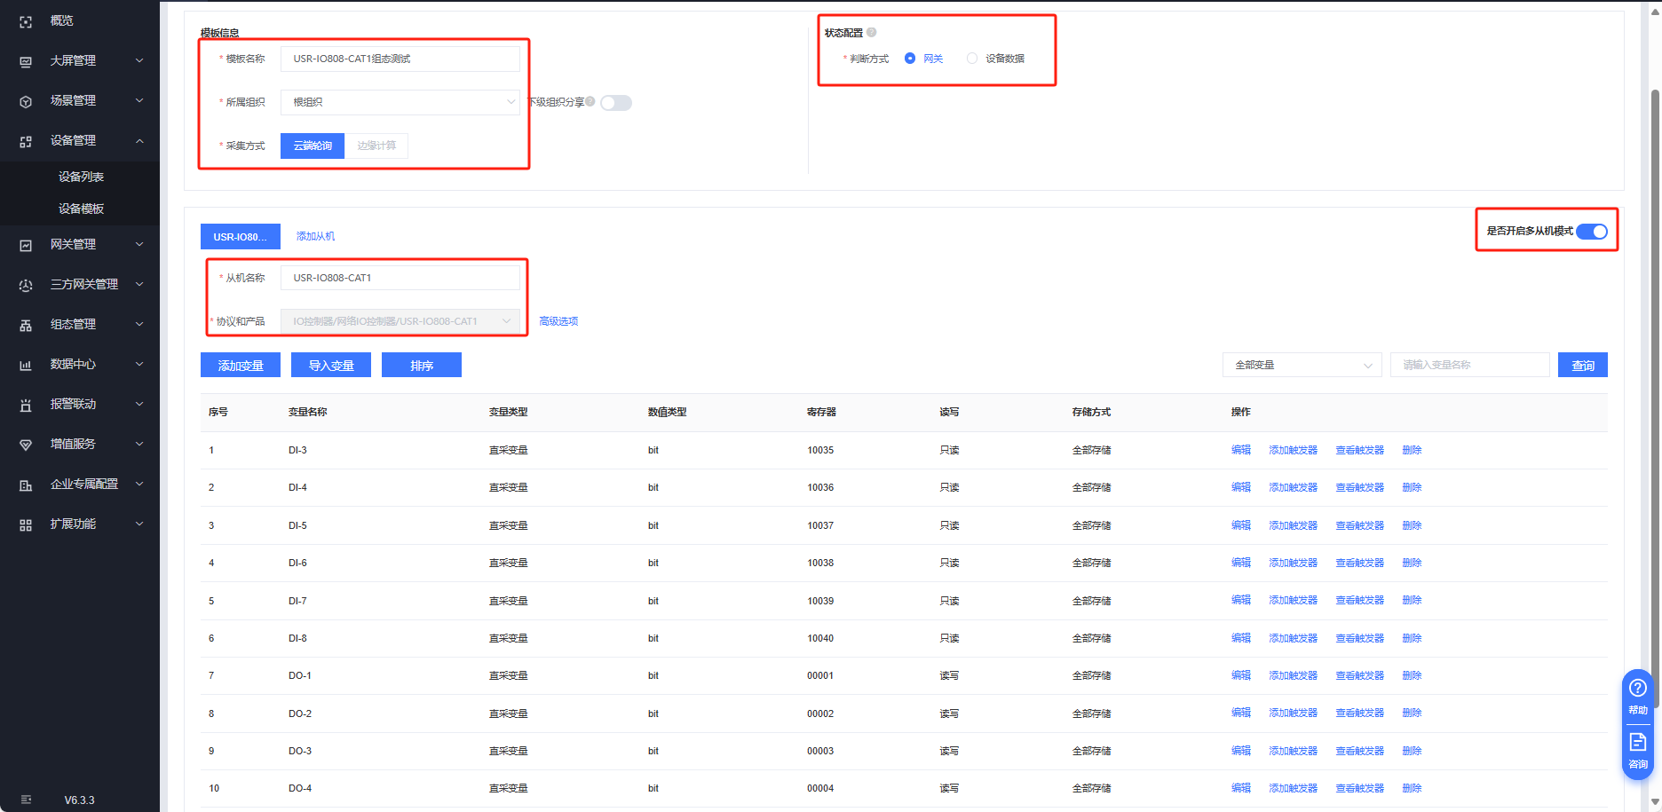Expand the 组态管理 menu chevron
The width and height of the screenshot is (1662, 812).
(x=139, y=324)
